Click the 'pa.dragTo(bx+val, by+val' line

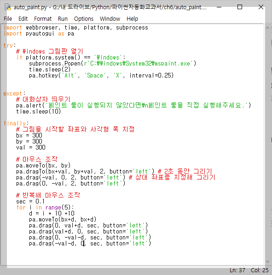pos(85,171)
